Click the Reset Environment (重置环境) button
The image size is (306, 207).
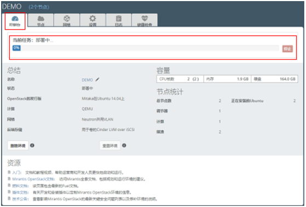pos(110,146)
